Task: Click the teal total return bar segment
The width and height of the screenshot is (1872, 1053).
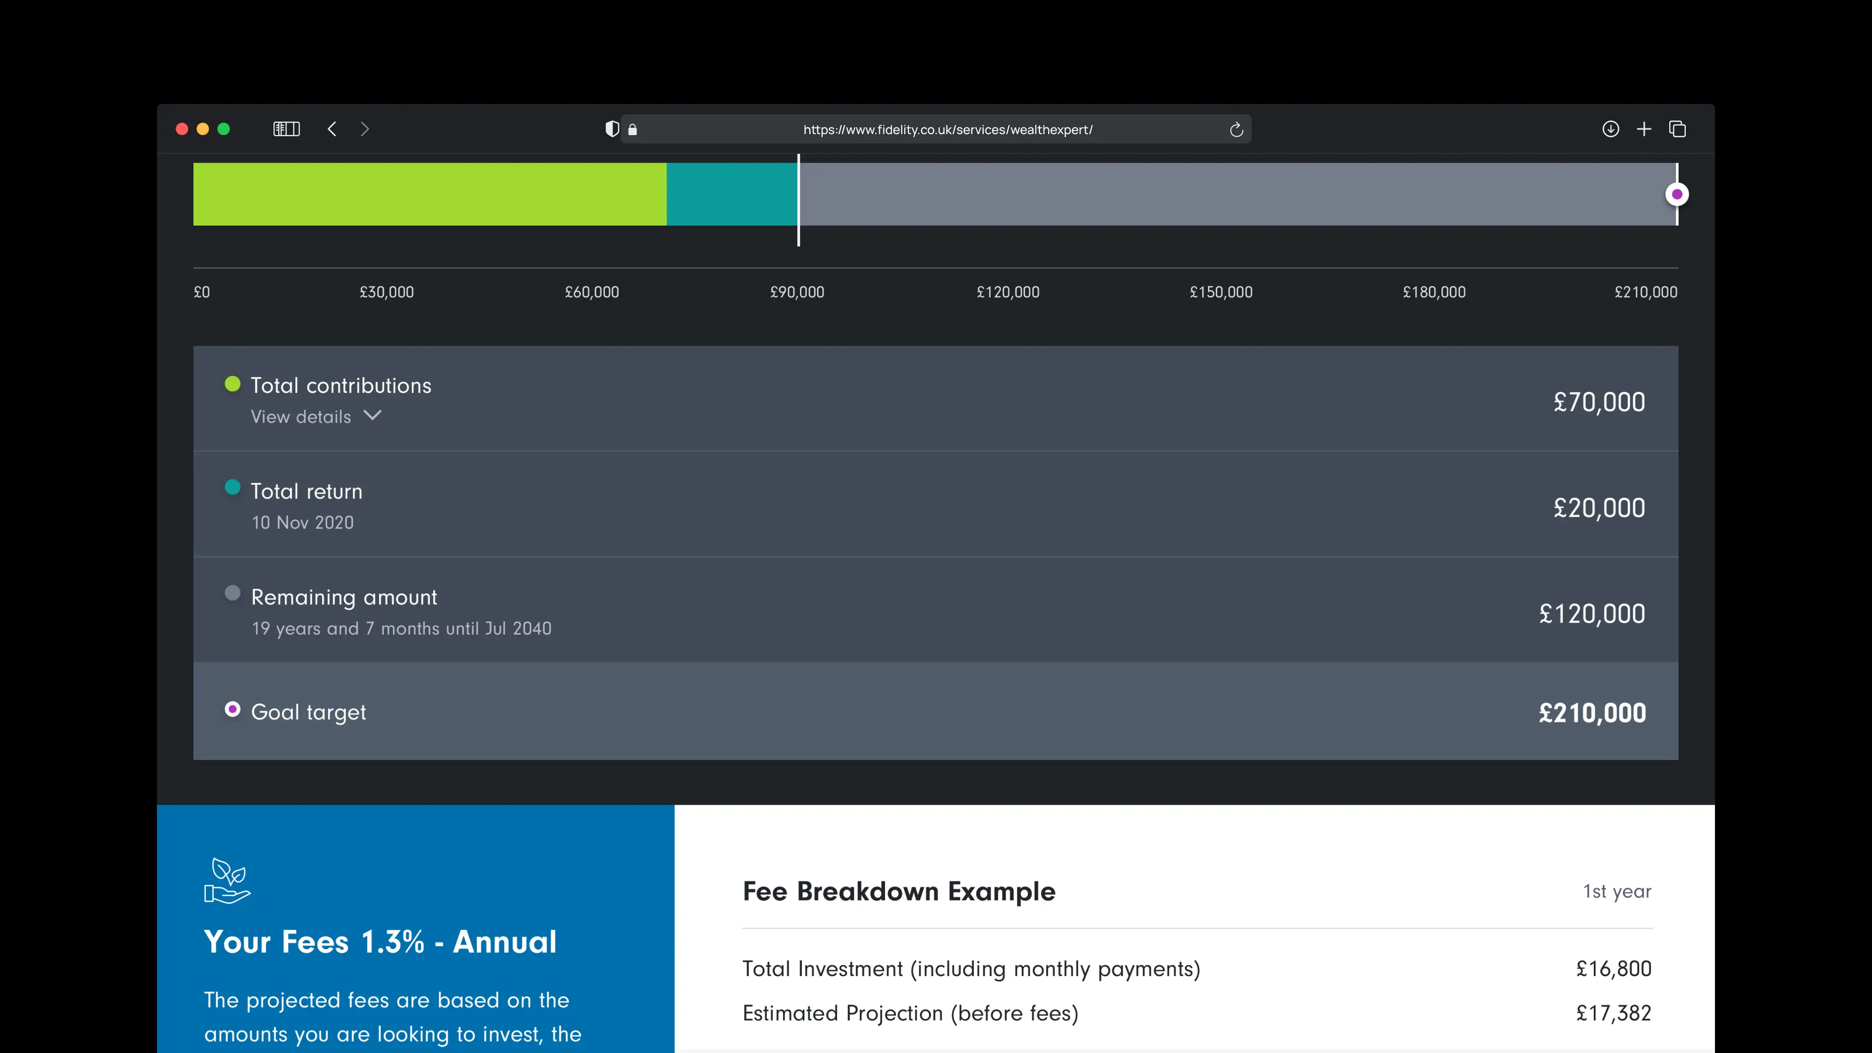Action: click(x=732, y=194)
